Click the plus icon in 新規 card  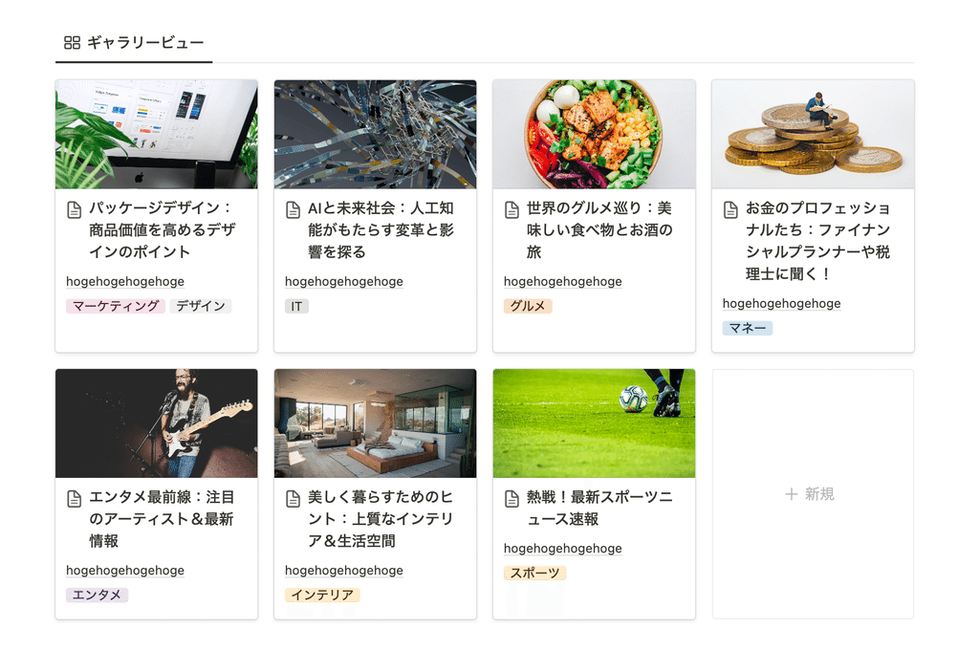click(791, 494)
